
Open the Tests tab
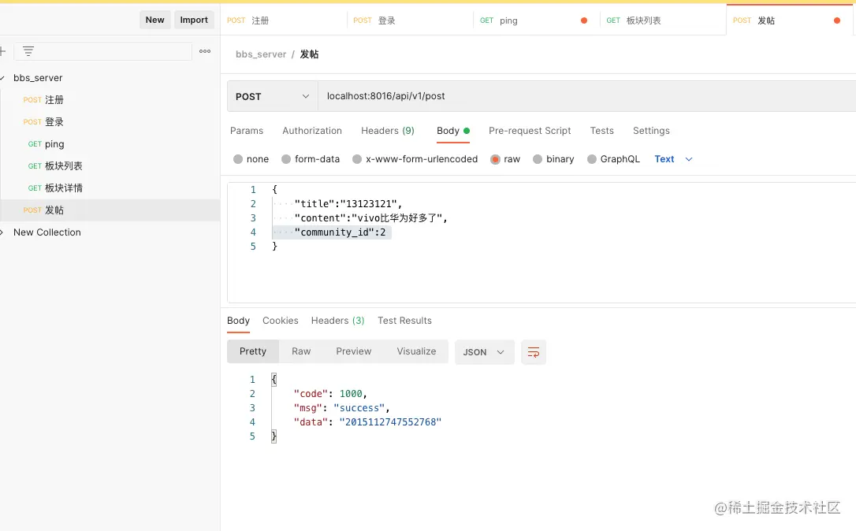601,131
